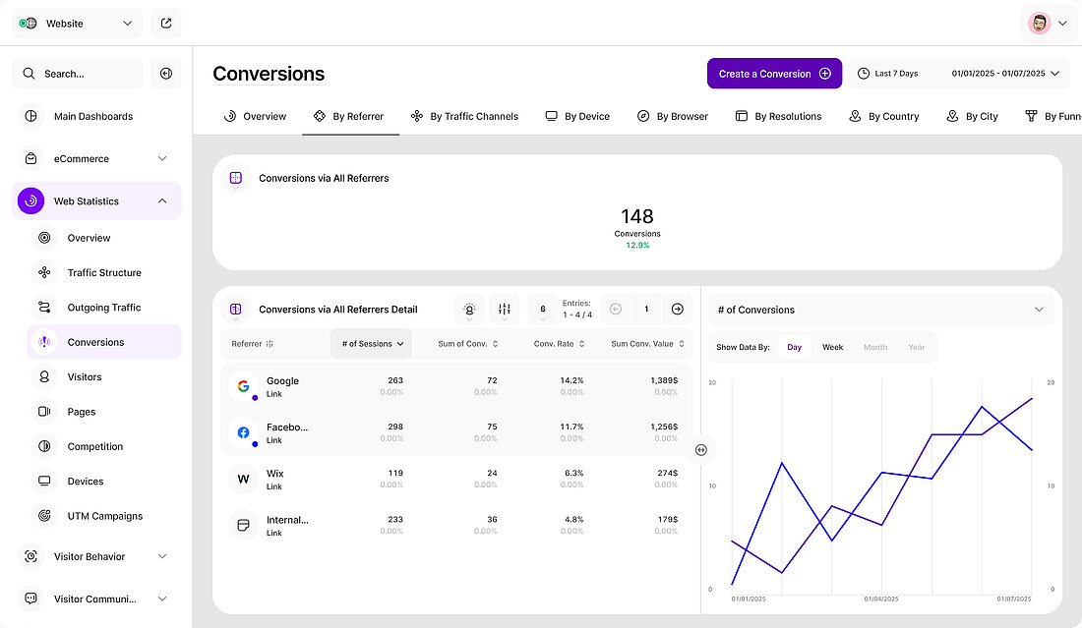1082x628 pixels.
Task: Click the Create a Conversion button
Action: (774, 74)
